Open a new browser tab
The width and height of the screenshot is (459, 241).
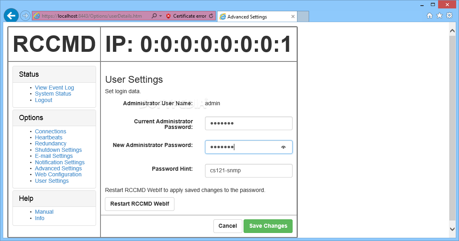pyautogui.click(x=303, y=17)
